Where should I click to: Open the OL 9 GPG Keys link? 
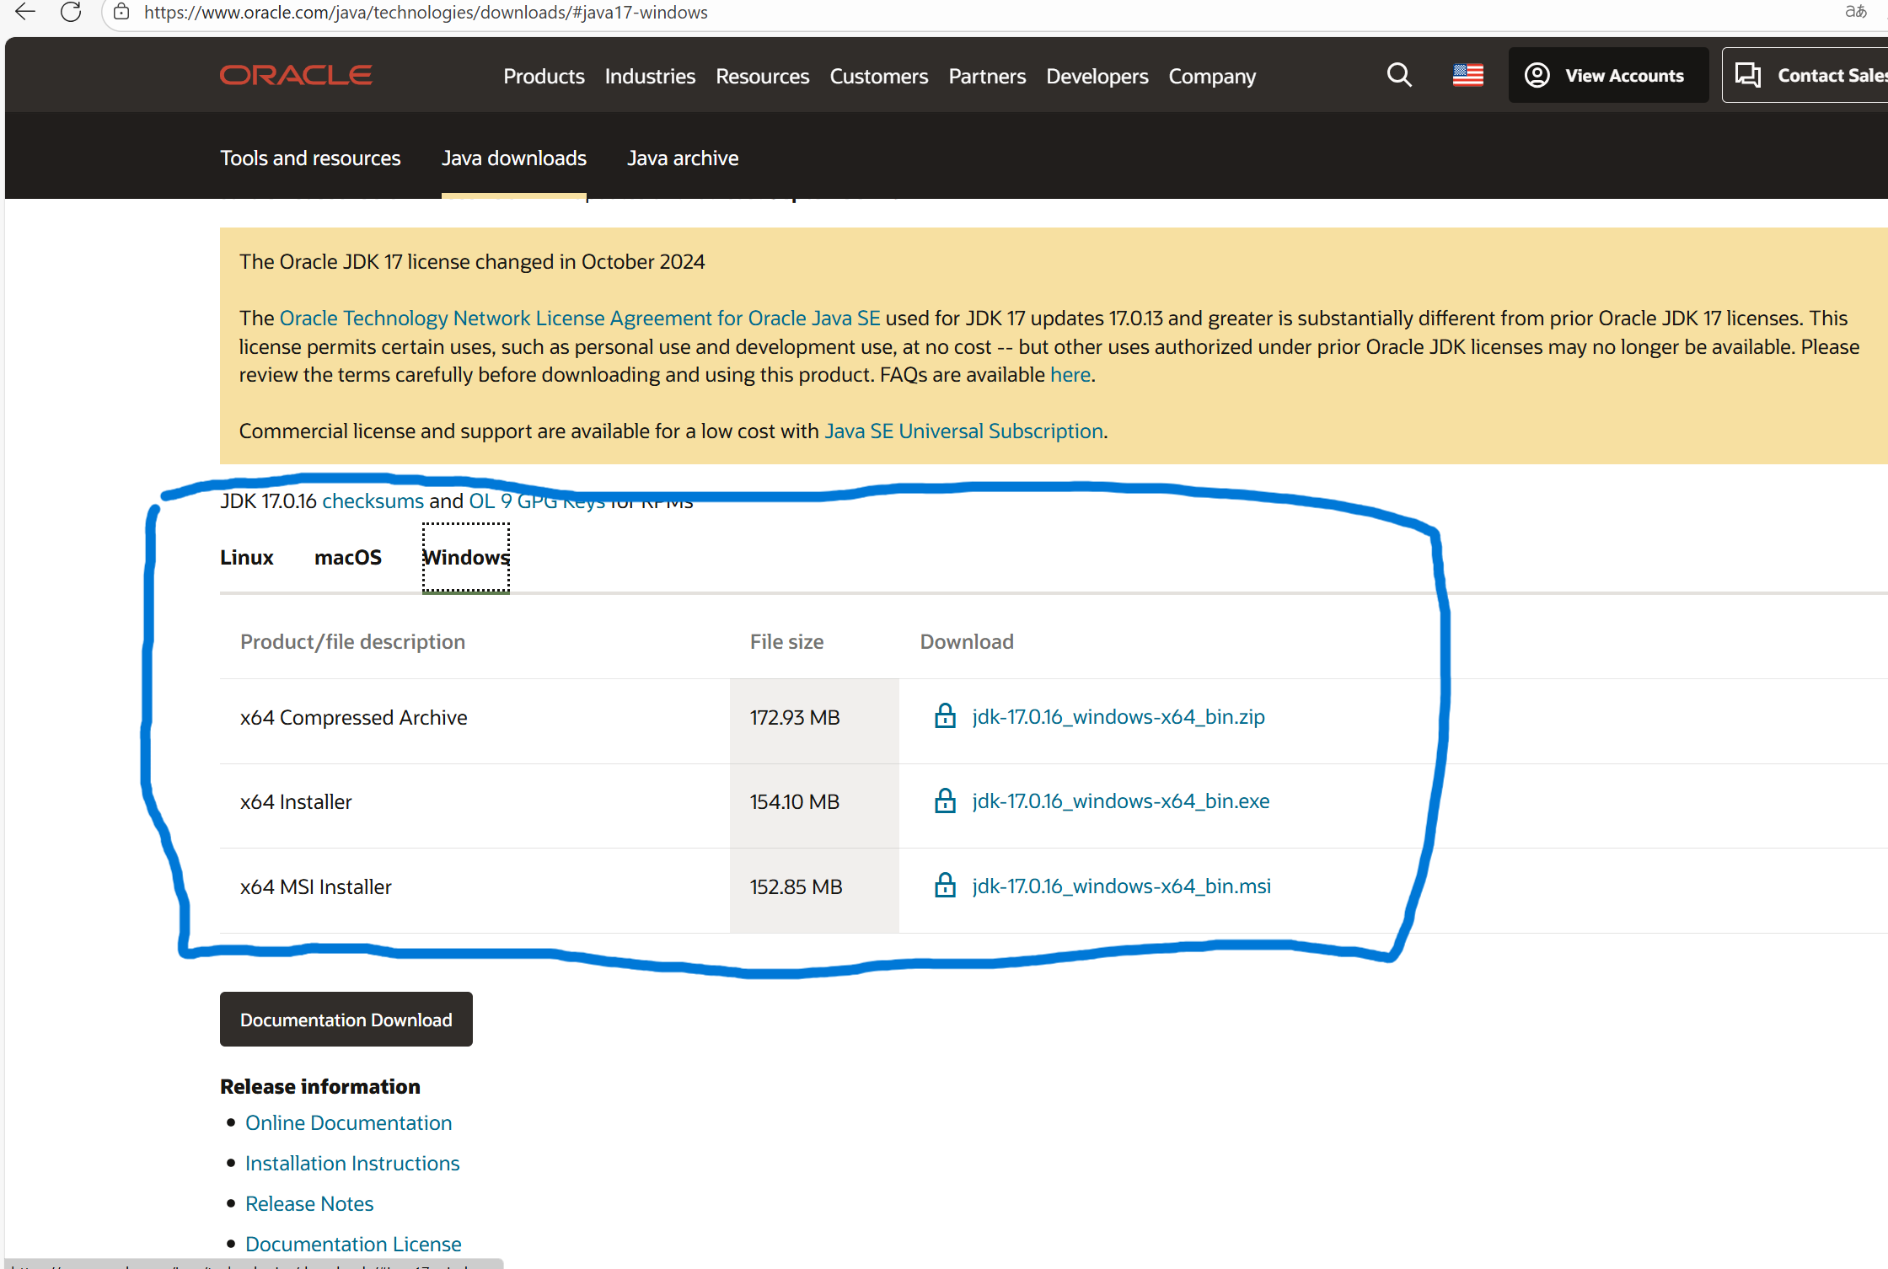coord(537,501)
